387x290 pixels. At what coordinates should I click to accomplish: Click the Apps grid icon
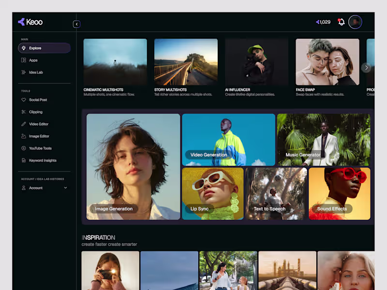coord(24,60)
